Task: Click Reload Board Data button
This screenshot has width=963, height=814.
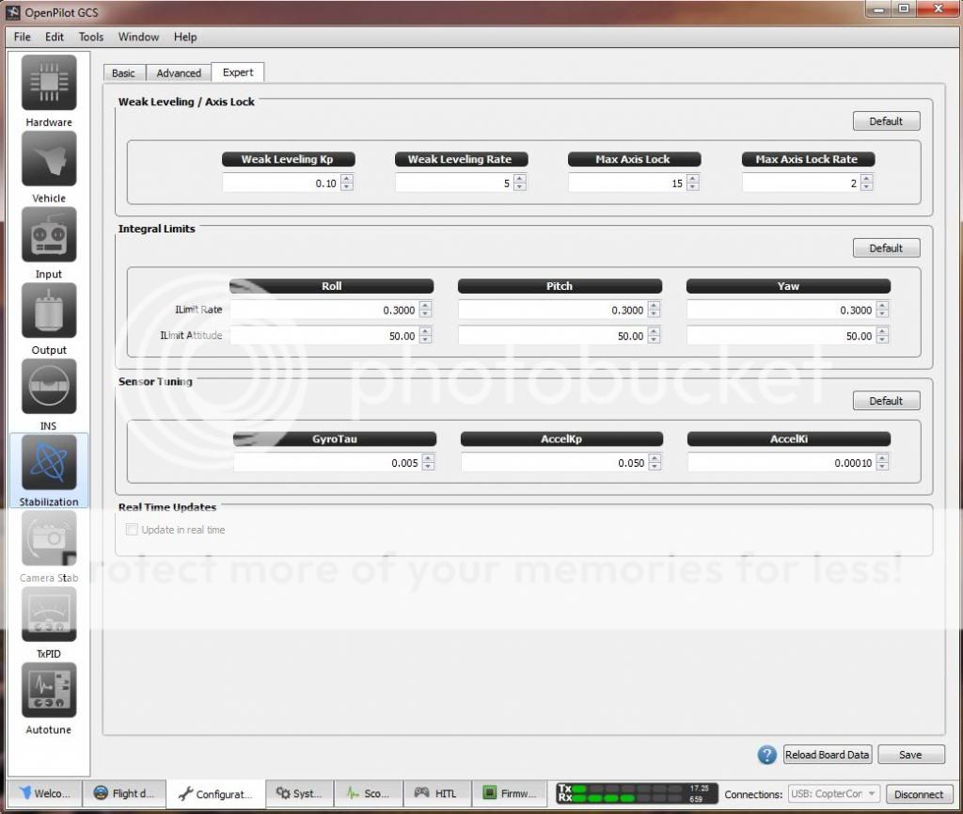Action: click(x=828, y=755)
